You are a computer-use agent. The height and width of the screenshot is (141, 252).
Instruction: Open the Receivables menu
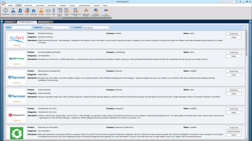click(x=52, y=5)
